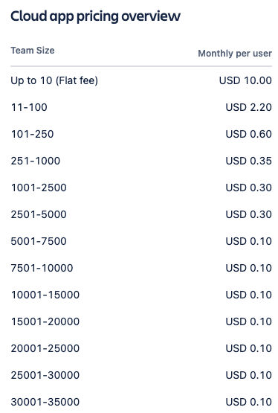278x413 pixels.
Task: Click the 15001-20000 tier label
Action: click(x=45, y=321)
